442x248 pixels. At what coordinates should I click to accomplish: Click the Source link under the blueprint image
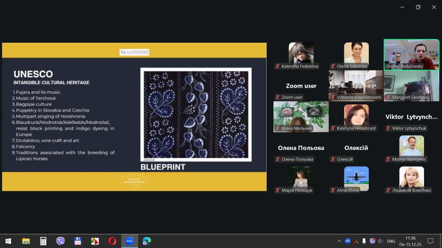tap(149, 159)
